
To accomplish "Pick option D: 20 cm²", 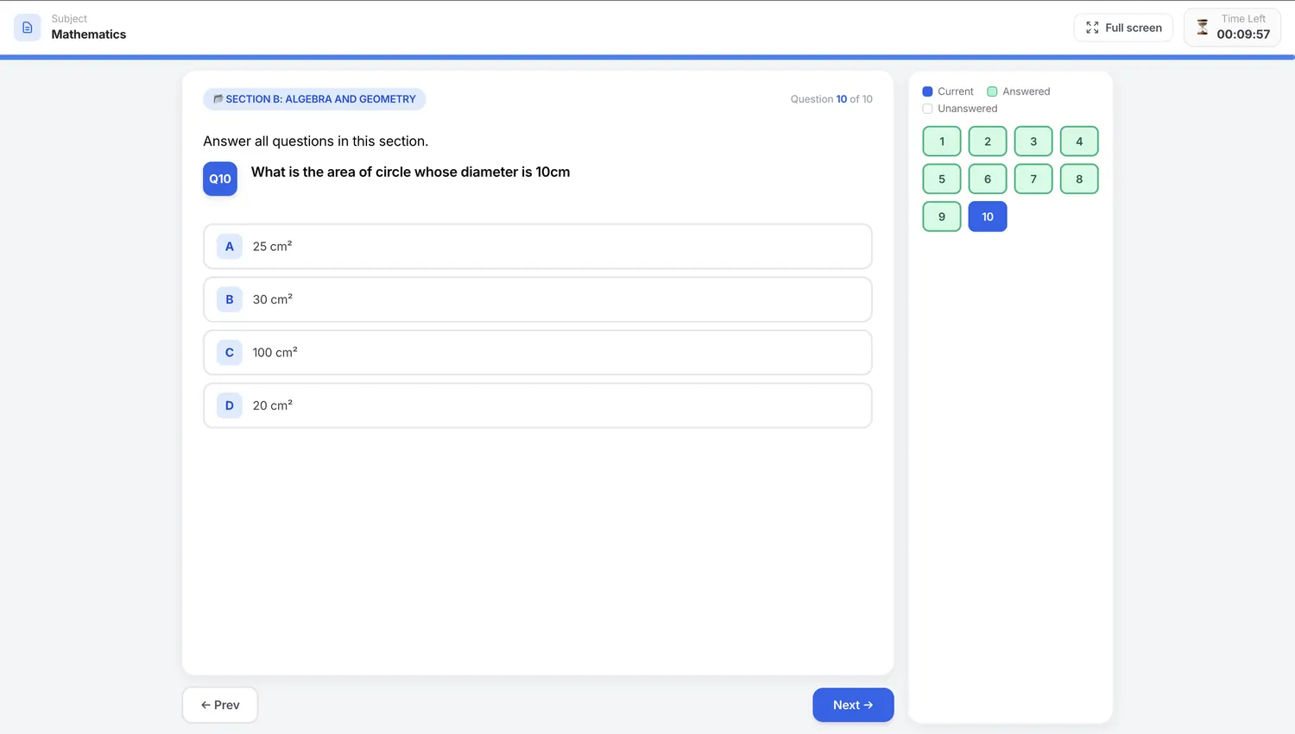I will [x=538, y=405].
